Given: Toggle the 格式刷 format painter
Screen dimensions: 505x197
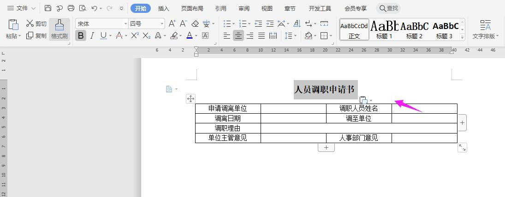Looking at the screenshot, I should (x=59, y=29).
